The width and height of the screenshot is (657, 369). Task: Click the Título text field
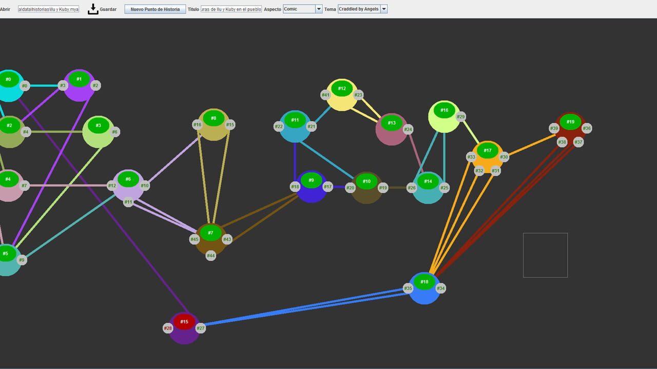[231, 9]
